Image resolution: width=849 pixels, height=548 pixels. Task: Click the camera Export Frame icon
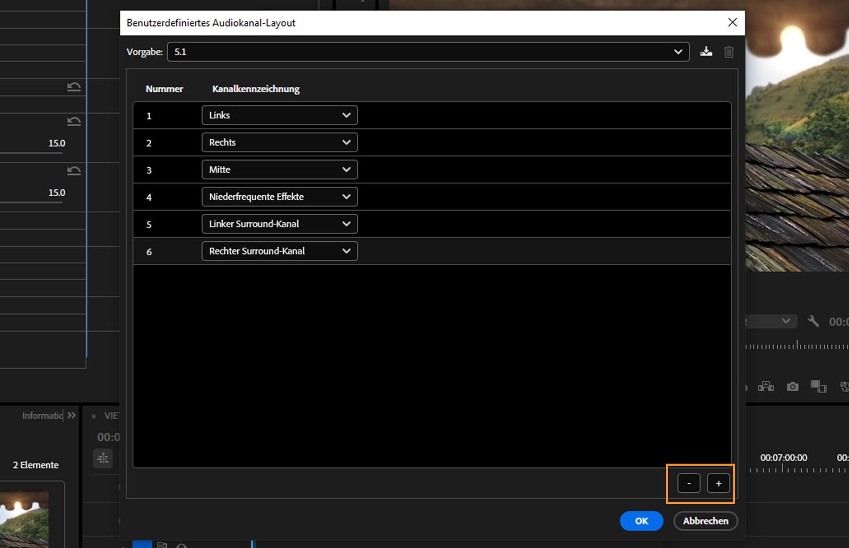792,386
